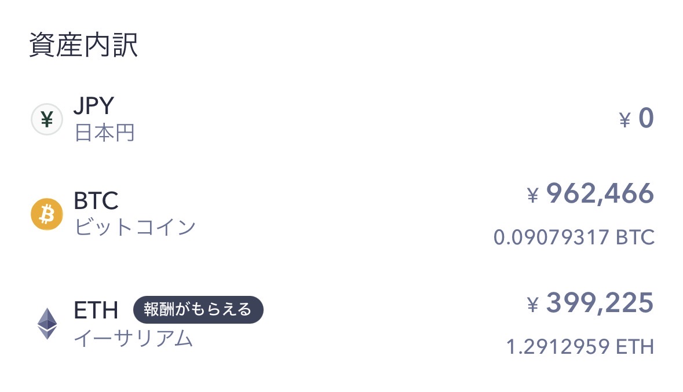Screen dimensions: 683x392
Task: Select the JPY currency label
Action: (94, 107)
